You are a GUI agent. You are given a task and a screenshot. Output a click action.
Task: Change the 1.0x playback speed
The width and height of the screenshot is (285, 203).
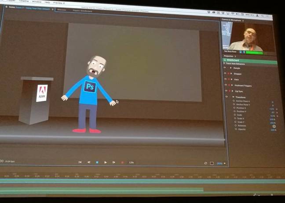[x=131, y=163]
